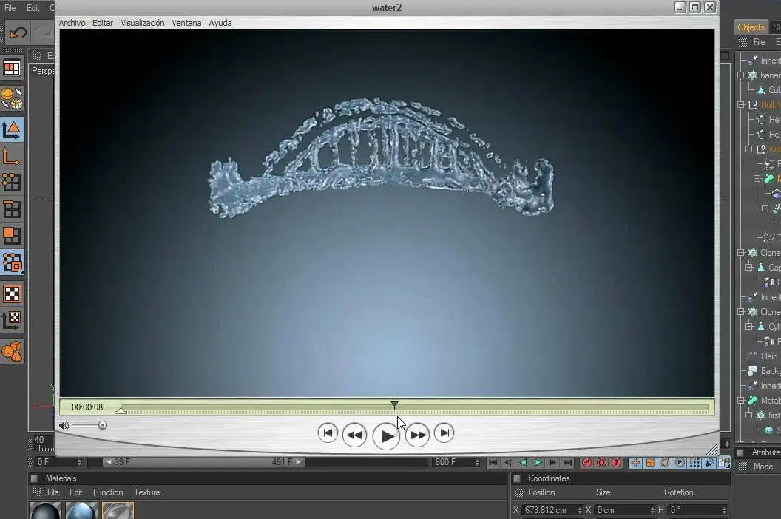This screenshot has height=519, width=781.
Task: Click the orange primitives icon in the left toolbar
Action: click(x=12, y=352)
